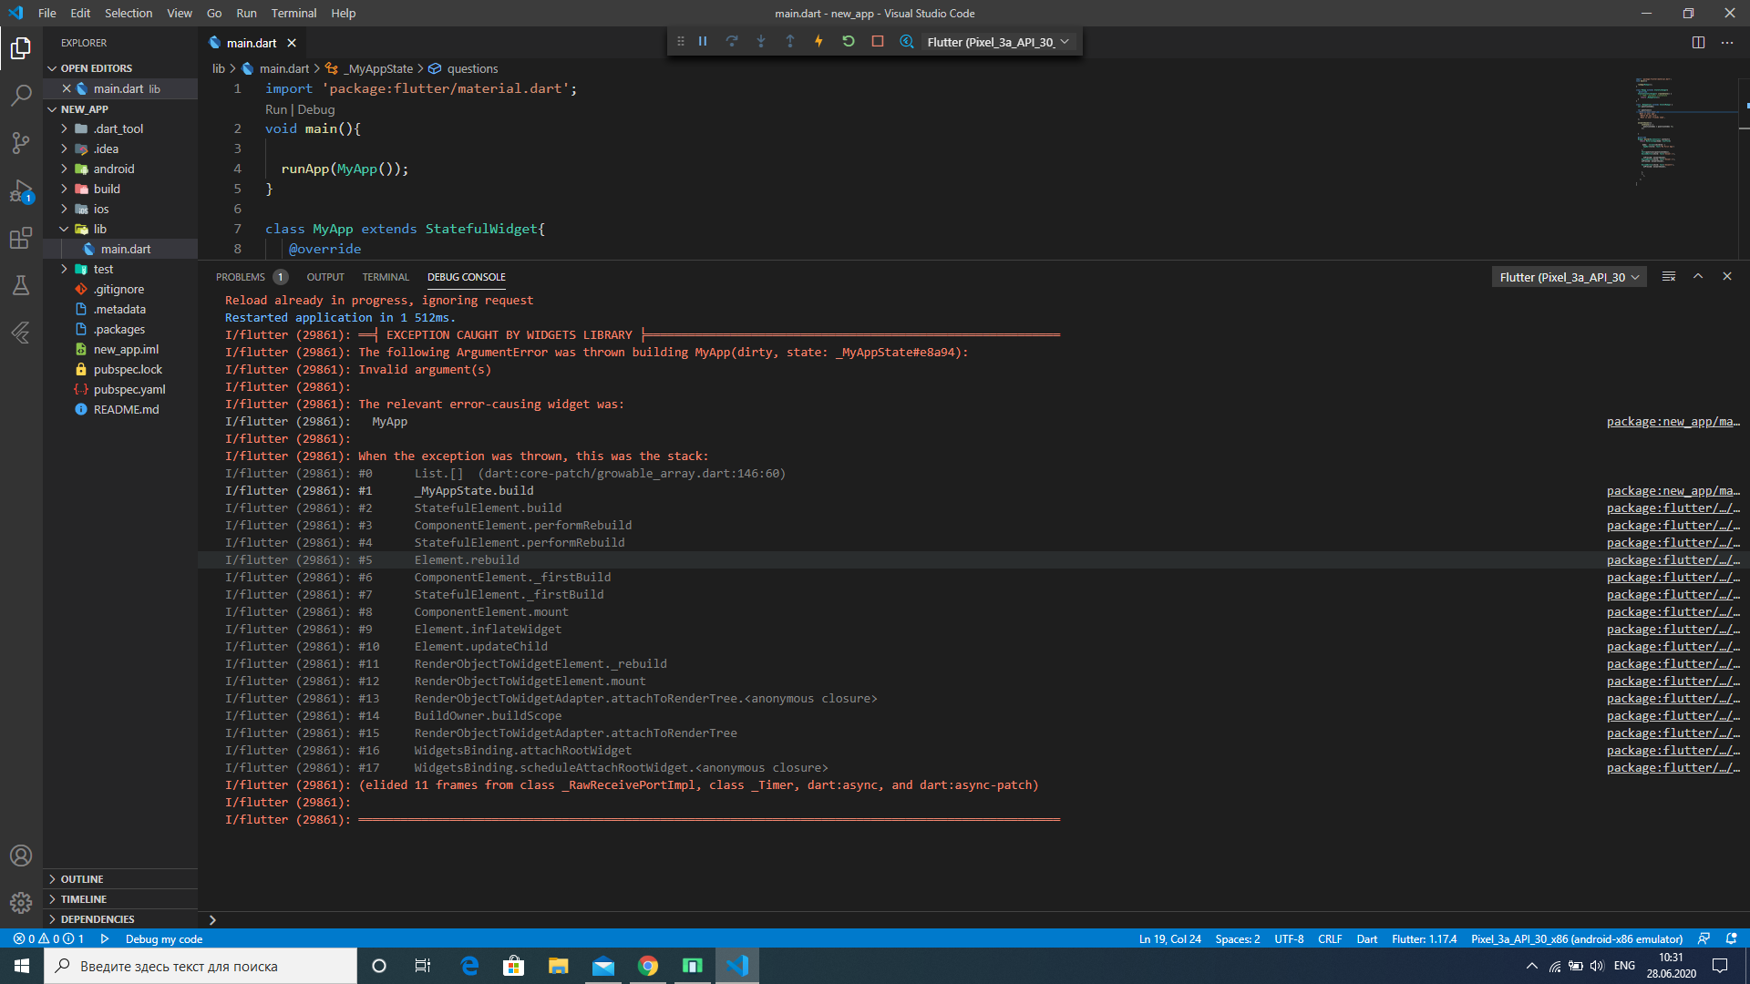Click the feedback icon in status bar
The width and height of the screenshot is (1750, 984).
tap(1704, 938)
